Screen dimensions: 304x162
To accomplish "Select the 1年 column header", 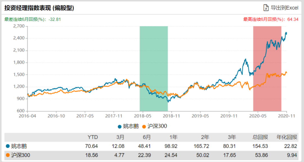I will point(173,137).
